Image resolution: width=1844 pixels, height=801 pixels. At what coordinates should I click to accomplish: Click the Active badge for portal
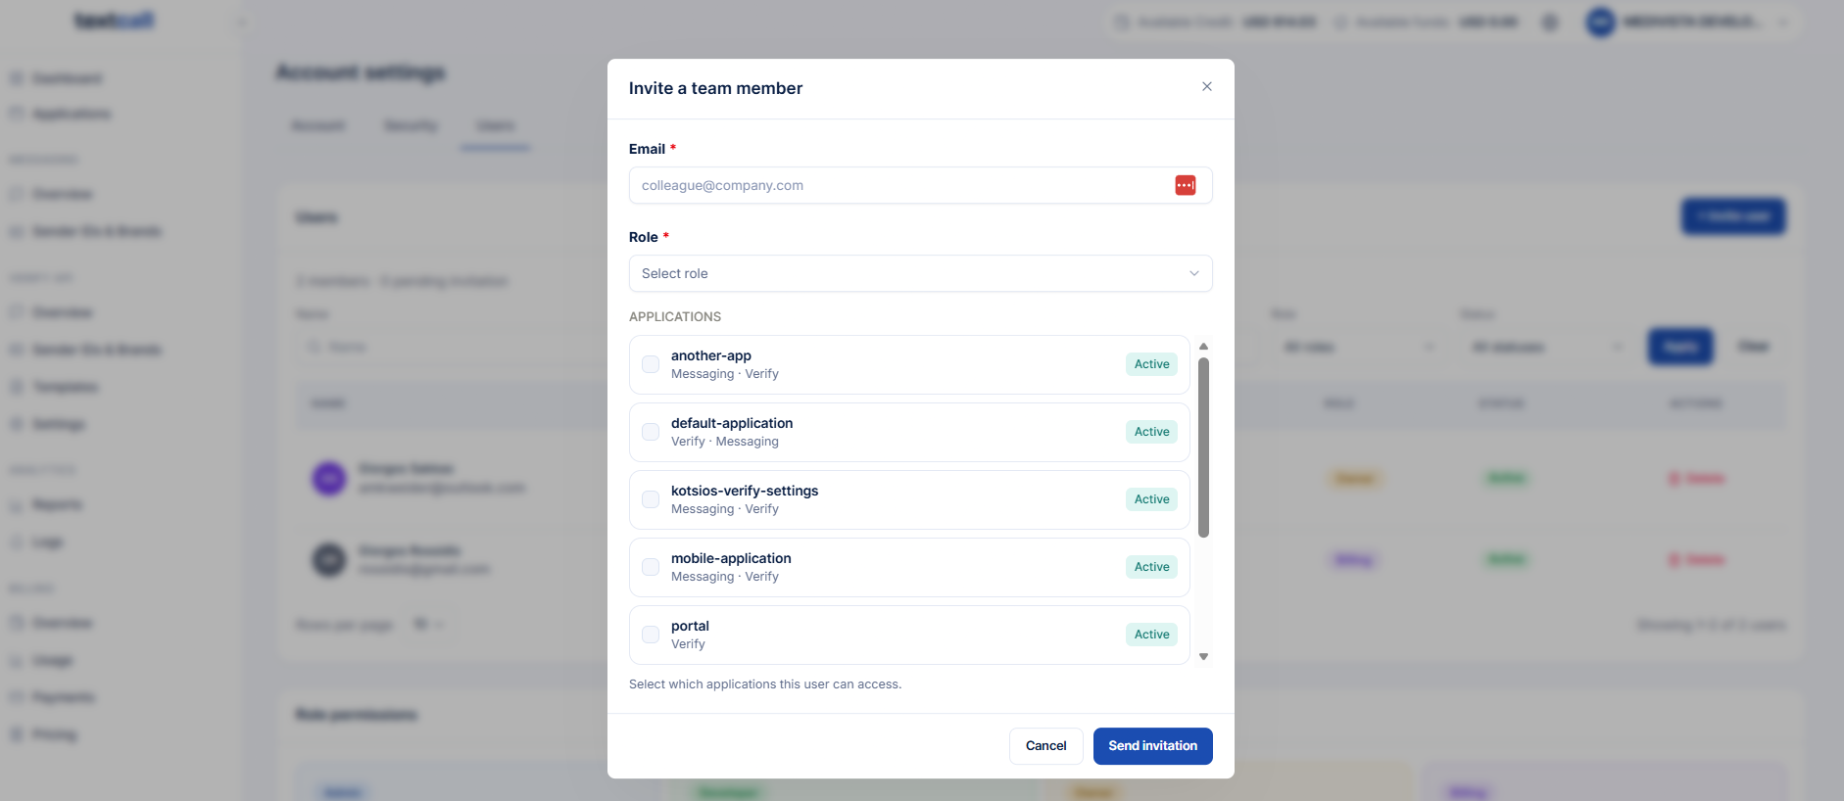tap(1151, 635)
